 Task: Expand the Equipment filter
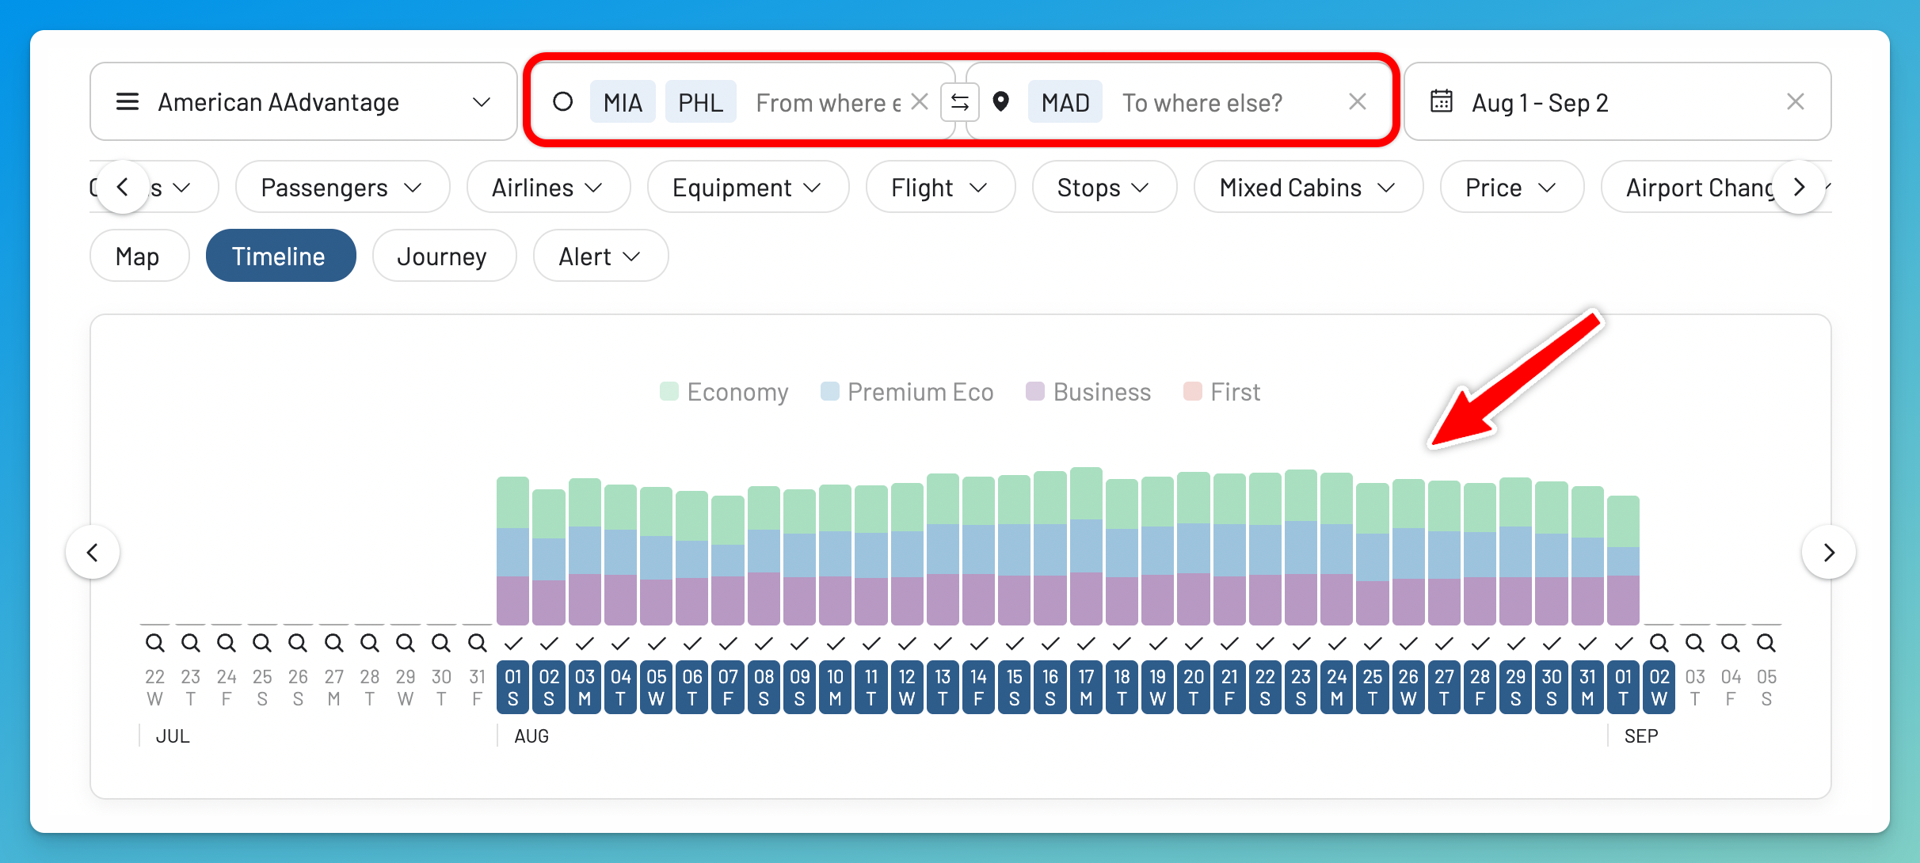[748, 187]
